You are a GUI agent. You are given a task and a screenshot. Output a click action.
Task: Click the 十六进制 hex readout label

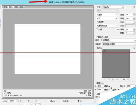tap(65, 101)
